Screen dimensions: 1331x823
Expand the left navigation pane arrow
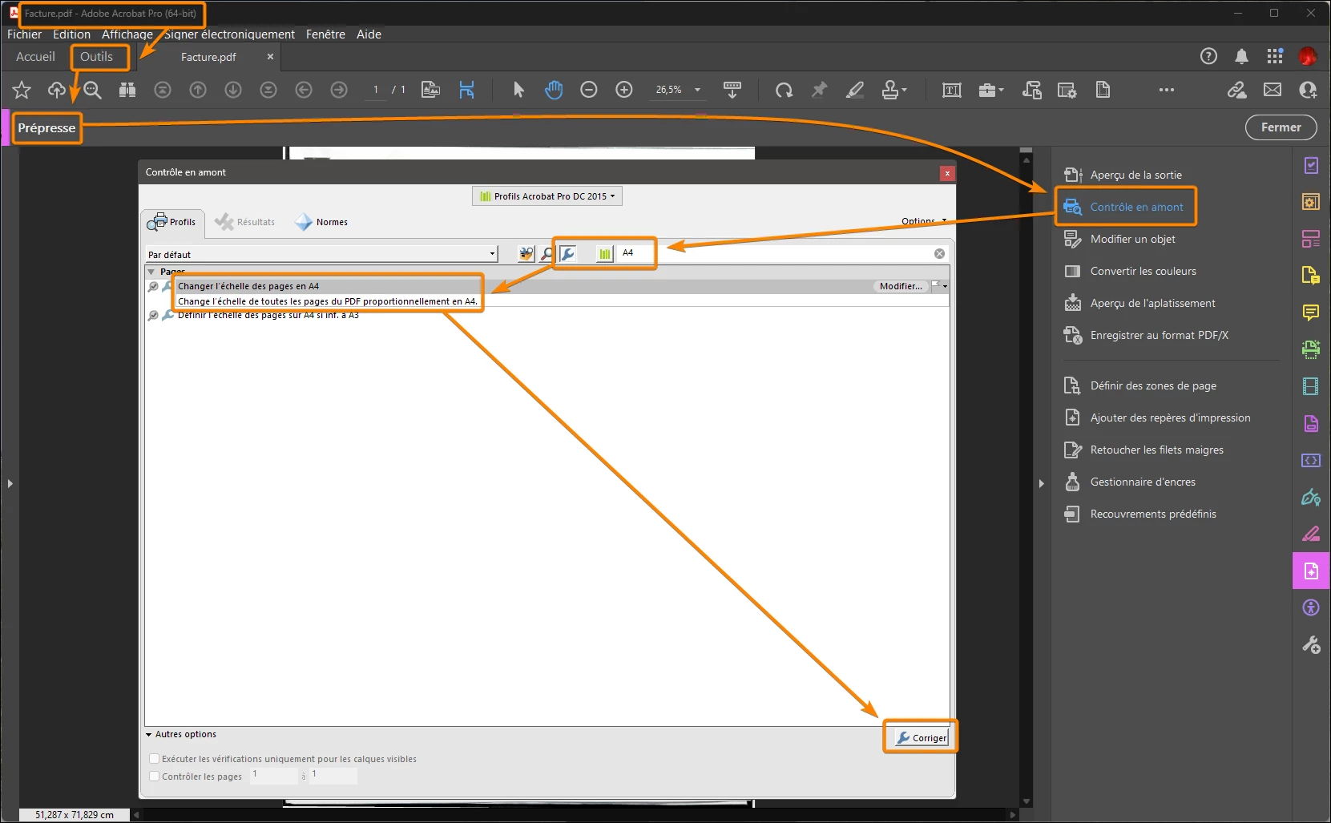point(10,484)
